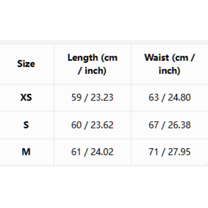Viewport: 208px width, 208px height.
Task: Select the XS size row label
Action: (26, 97)
